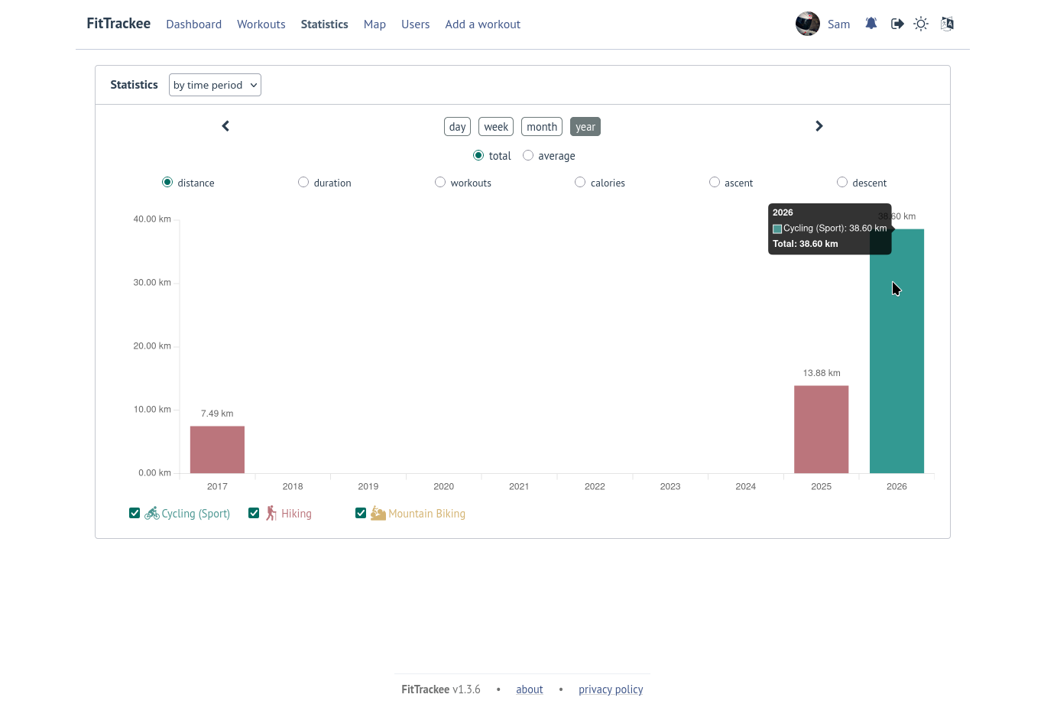Go to previous period with left arrow
Screen dimensions: 1044x704
coord(225,126)
